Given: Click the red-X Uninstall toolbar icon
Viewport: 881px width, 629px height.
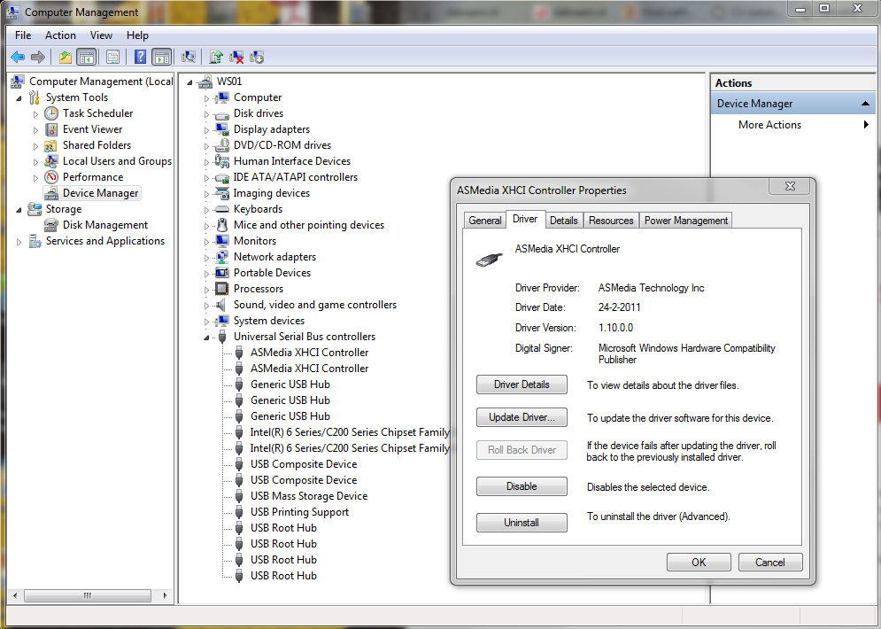Looking at the screenshot, I should coord(236,57).
